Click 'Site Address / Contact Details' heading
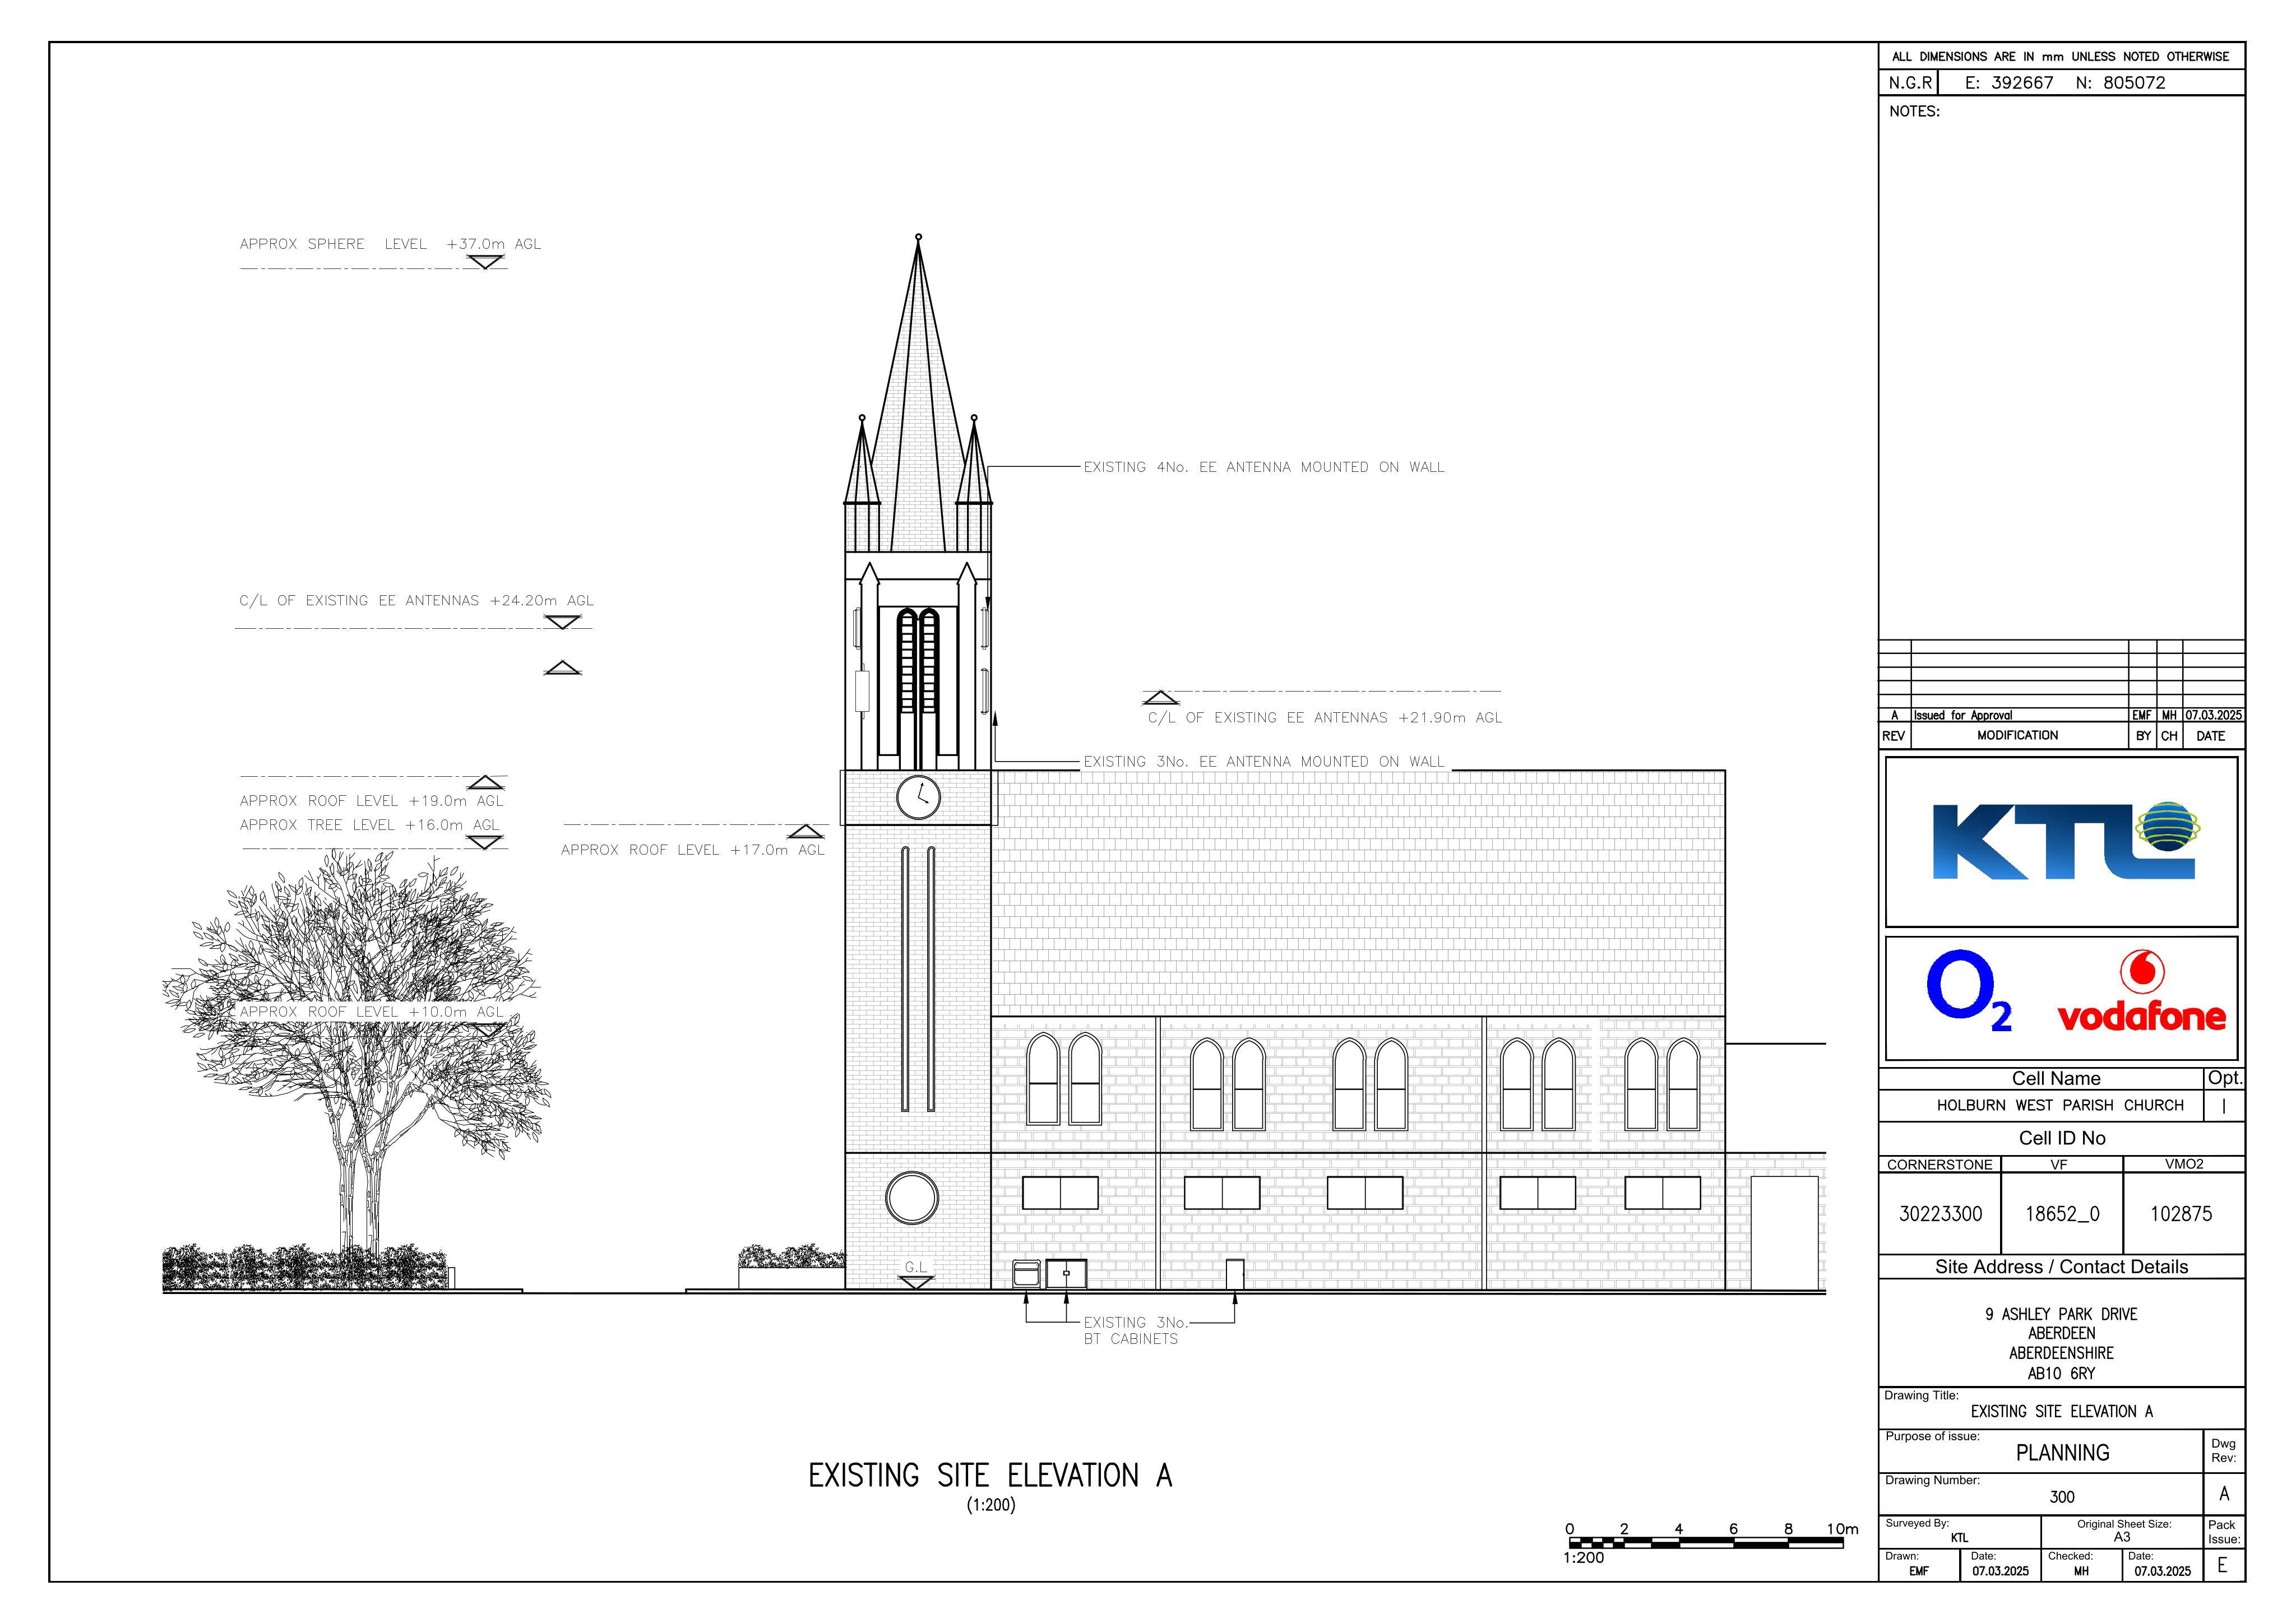The width and height of the screenshot is (2296, 1623). pos(2061,1267)
